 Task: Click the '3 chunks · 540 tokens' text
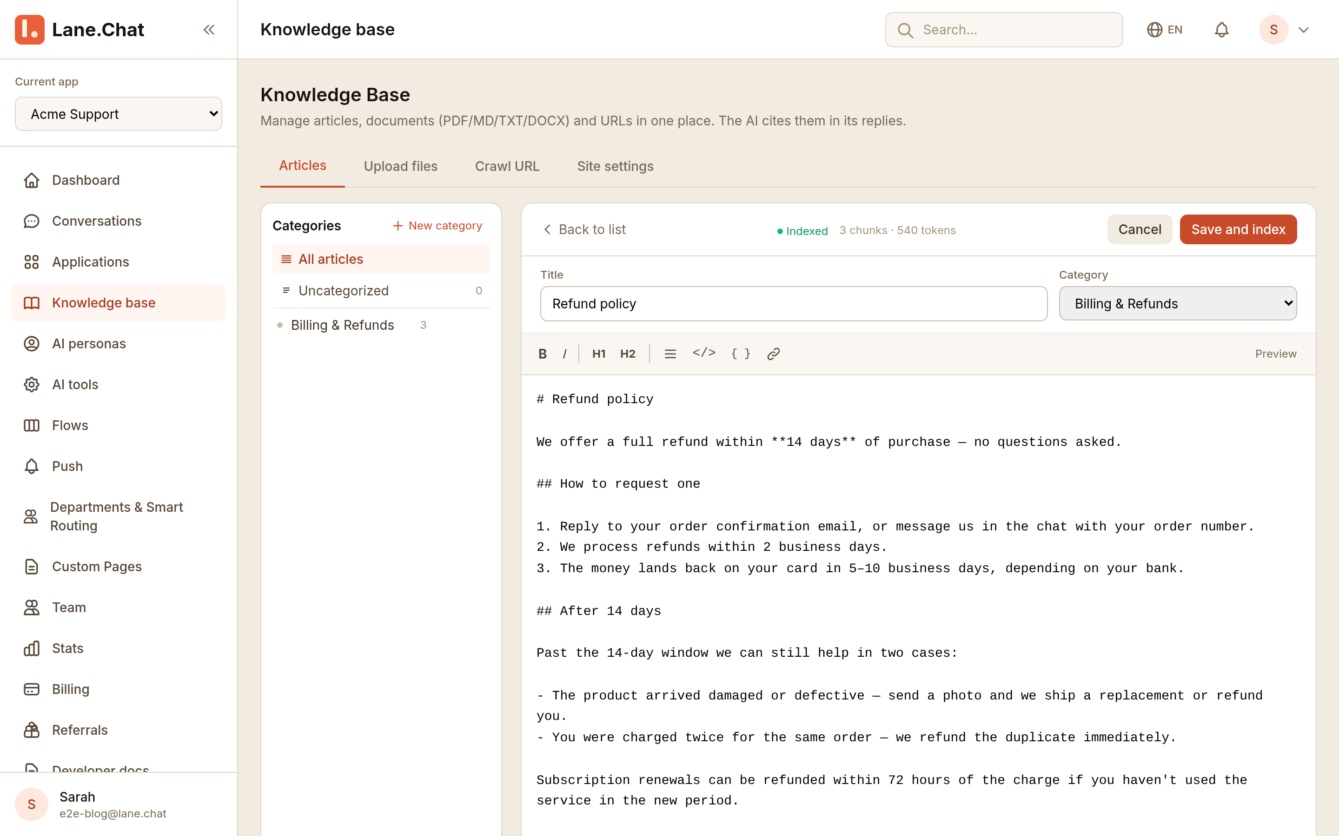click(x=897, y=230)
